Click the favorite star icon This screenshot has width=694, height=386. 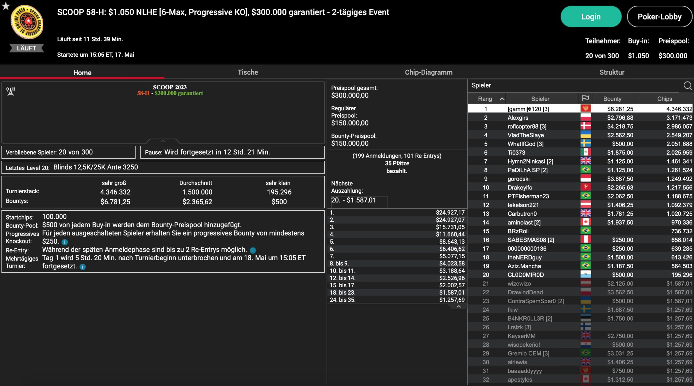click(x=6, y=6)
